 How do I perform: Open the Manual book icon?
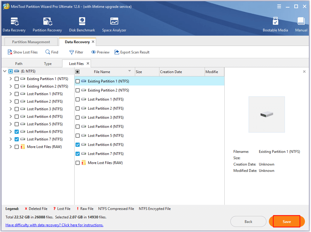(x=301, y=21)
